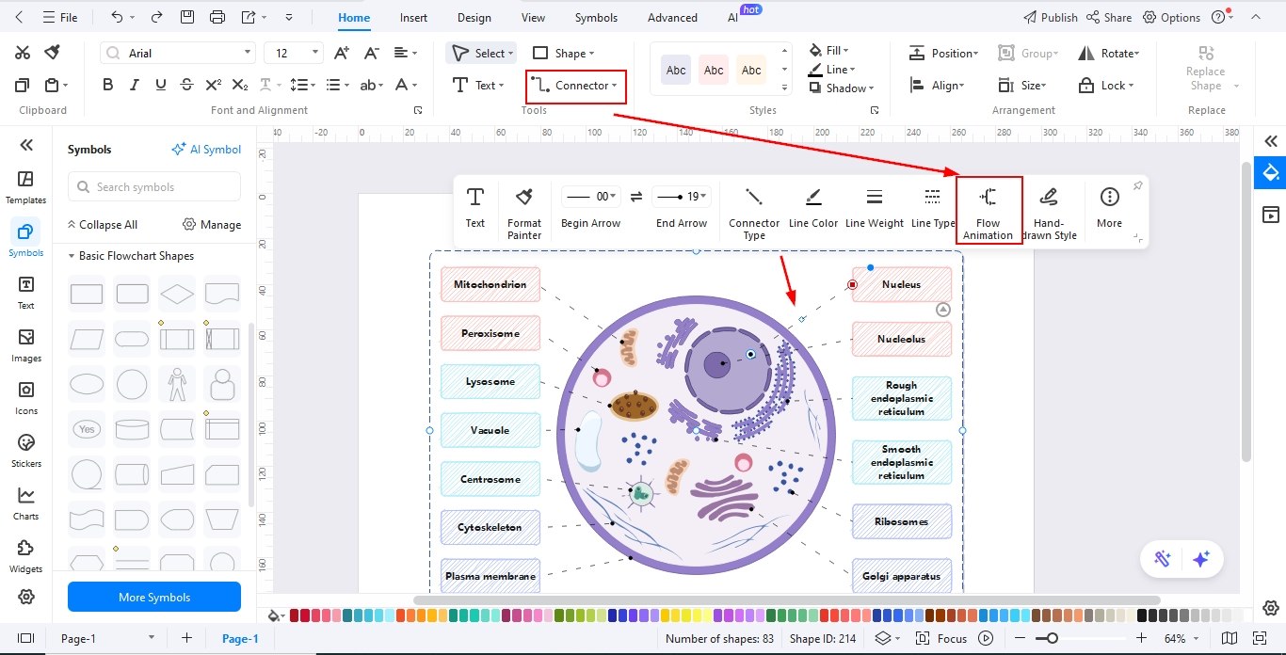Image resolution: width=1286 pixels, height=655 pixels.
Task: Toggle Bold formatting
Action: click(107, 85)
